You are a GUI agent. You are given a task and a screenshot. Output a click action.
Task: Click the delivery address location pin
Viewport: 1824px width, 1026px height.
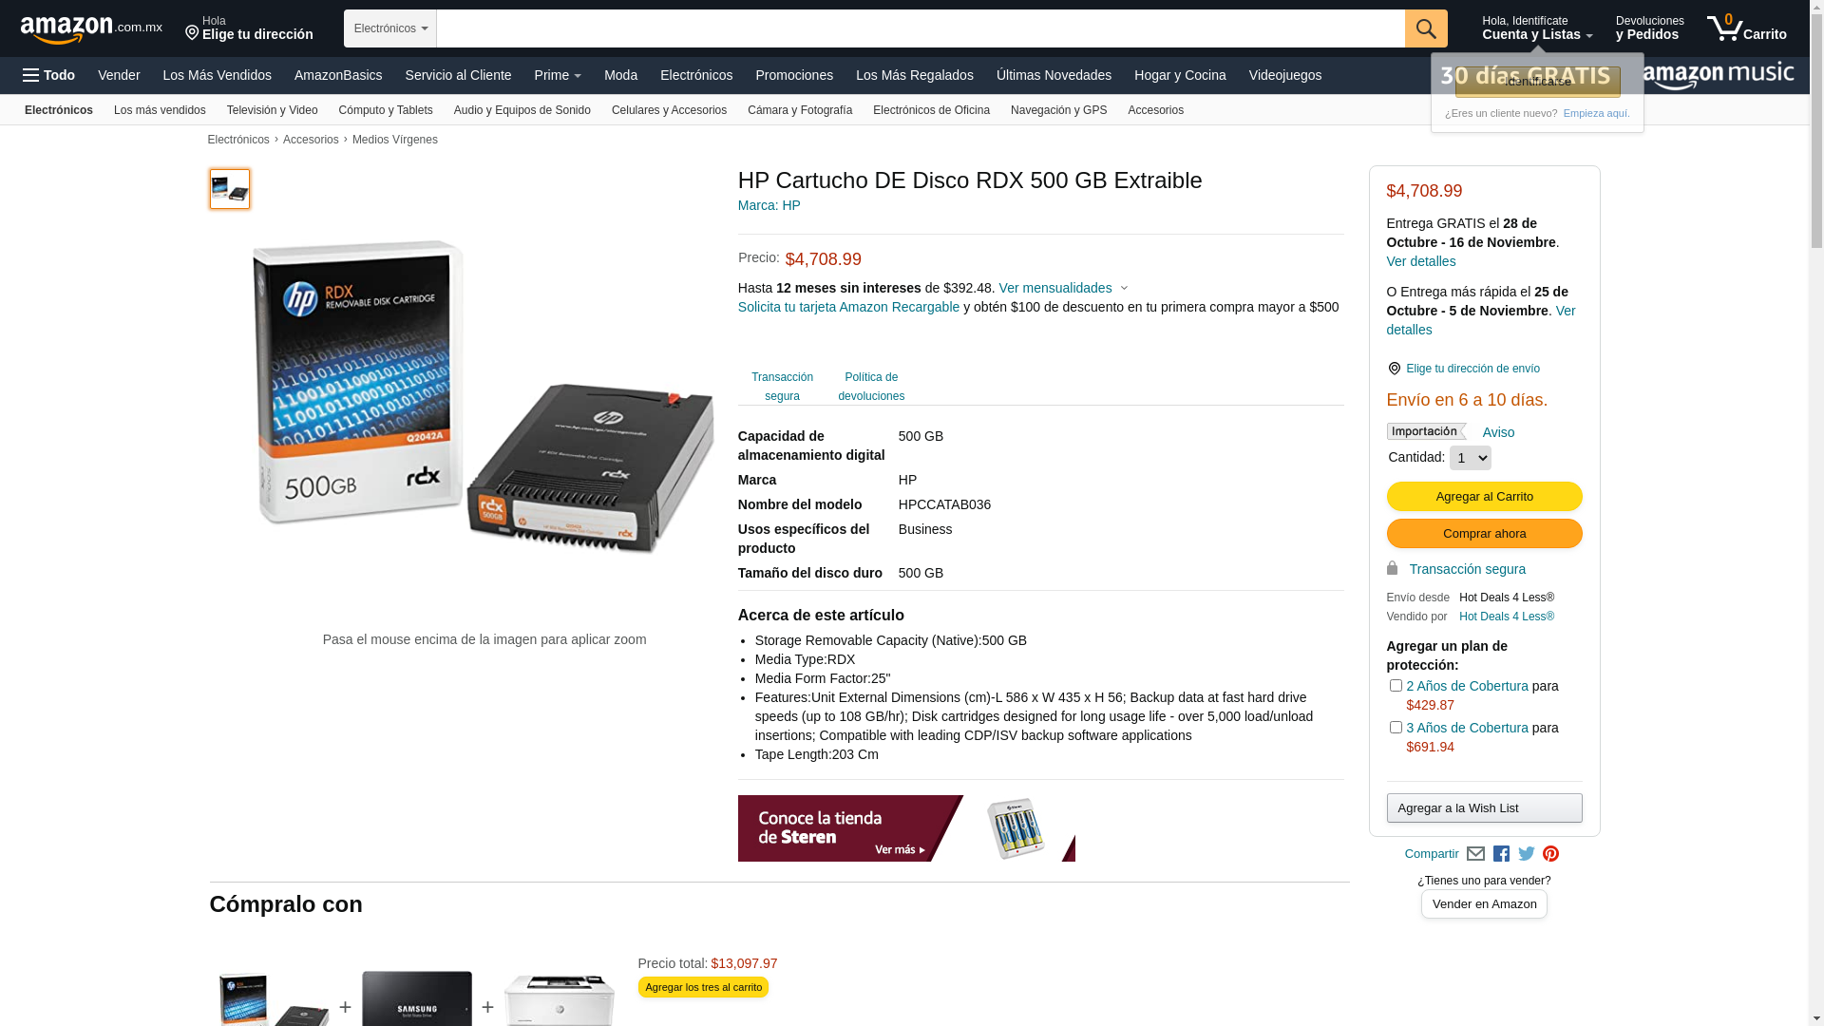[x=1394, y=369]
